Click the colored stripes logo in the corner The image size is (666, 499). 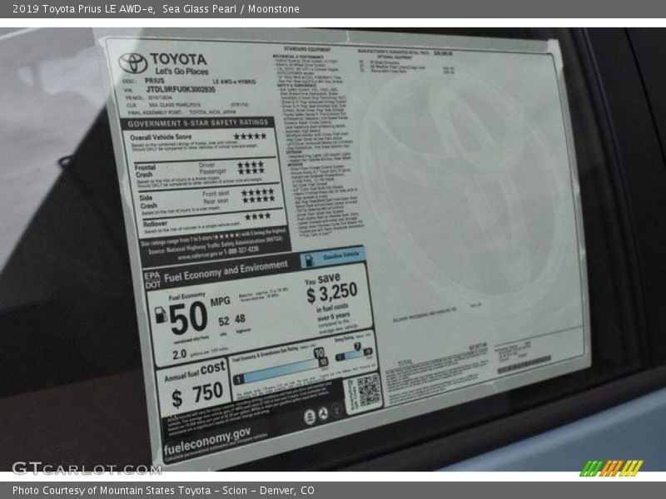coord(612,468)
